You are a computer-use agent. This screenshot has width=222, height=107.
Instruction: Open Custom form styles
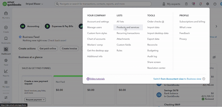pos(97,33)
